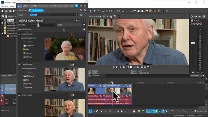The width and height of the screenshot is (208, 117).
Task: Click New project icon in main toolbar
Action: click(2, 11)
